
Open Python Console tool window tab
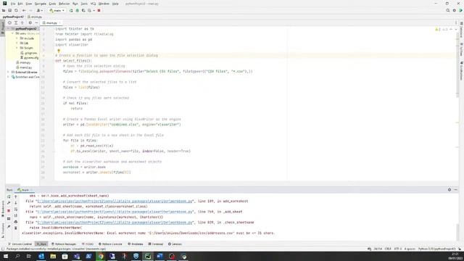110,244
